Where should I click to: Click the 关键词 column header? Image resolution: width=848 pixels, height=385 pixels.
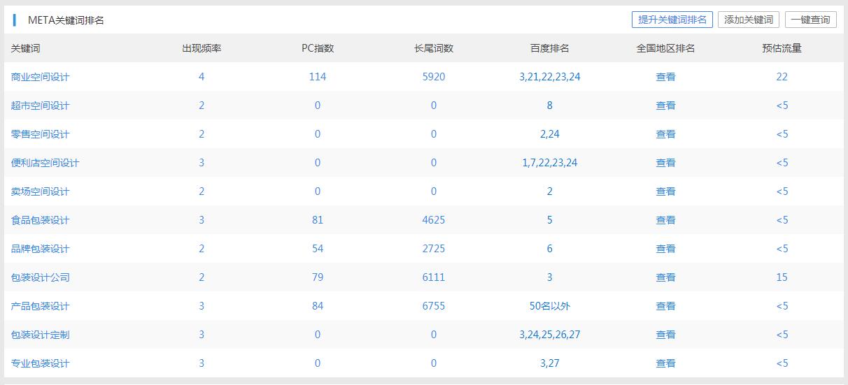tap(26, 48)
